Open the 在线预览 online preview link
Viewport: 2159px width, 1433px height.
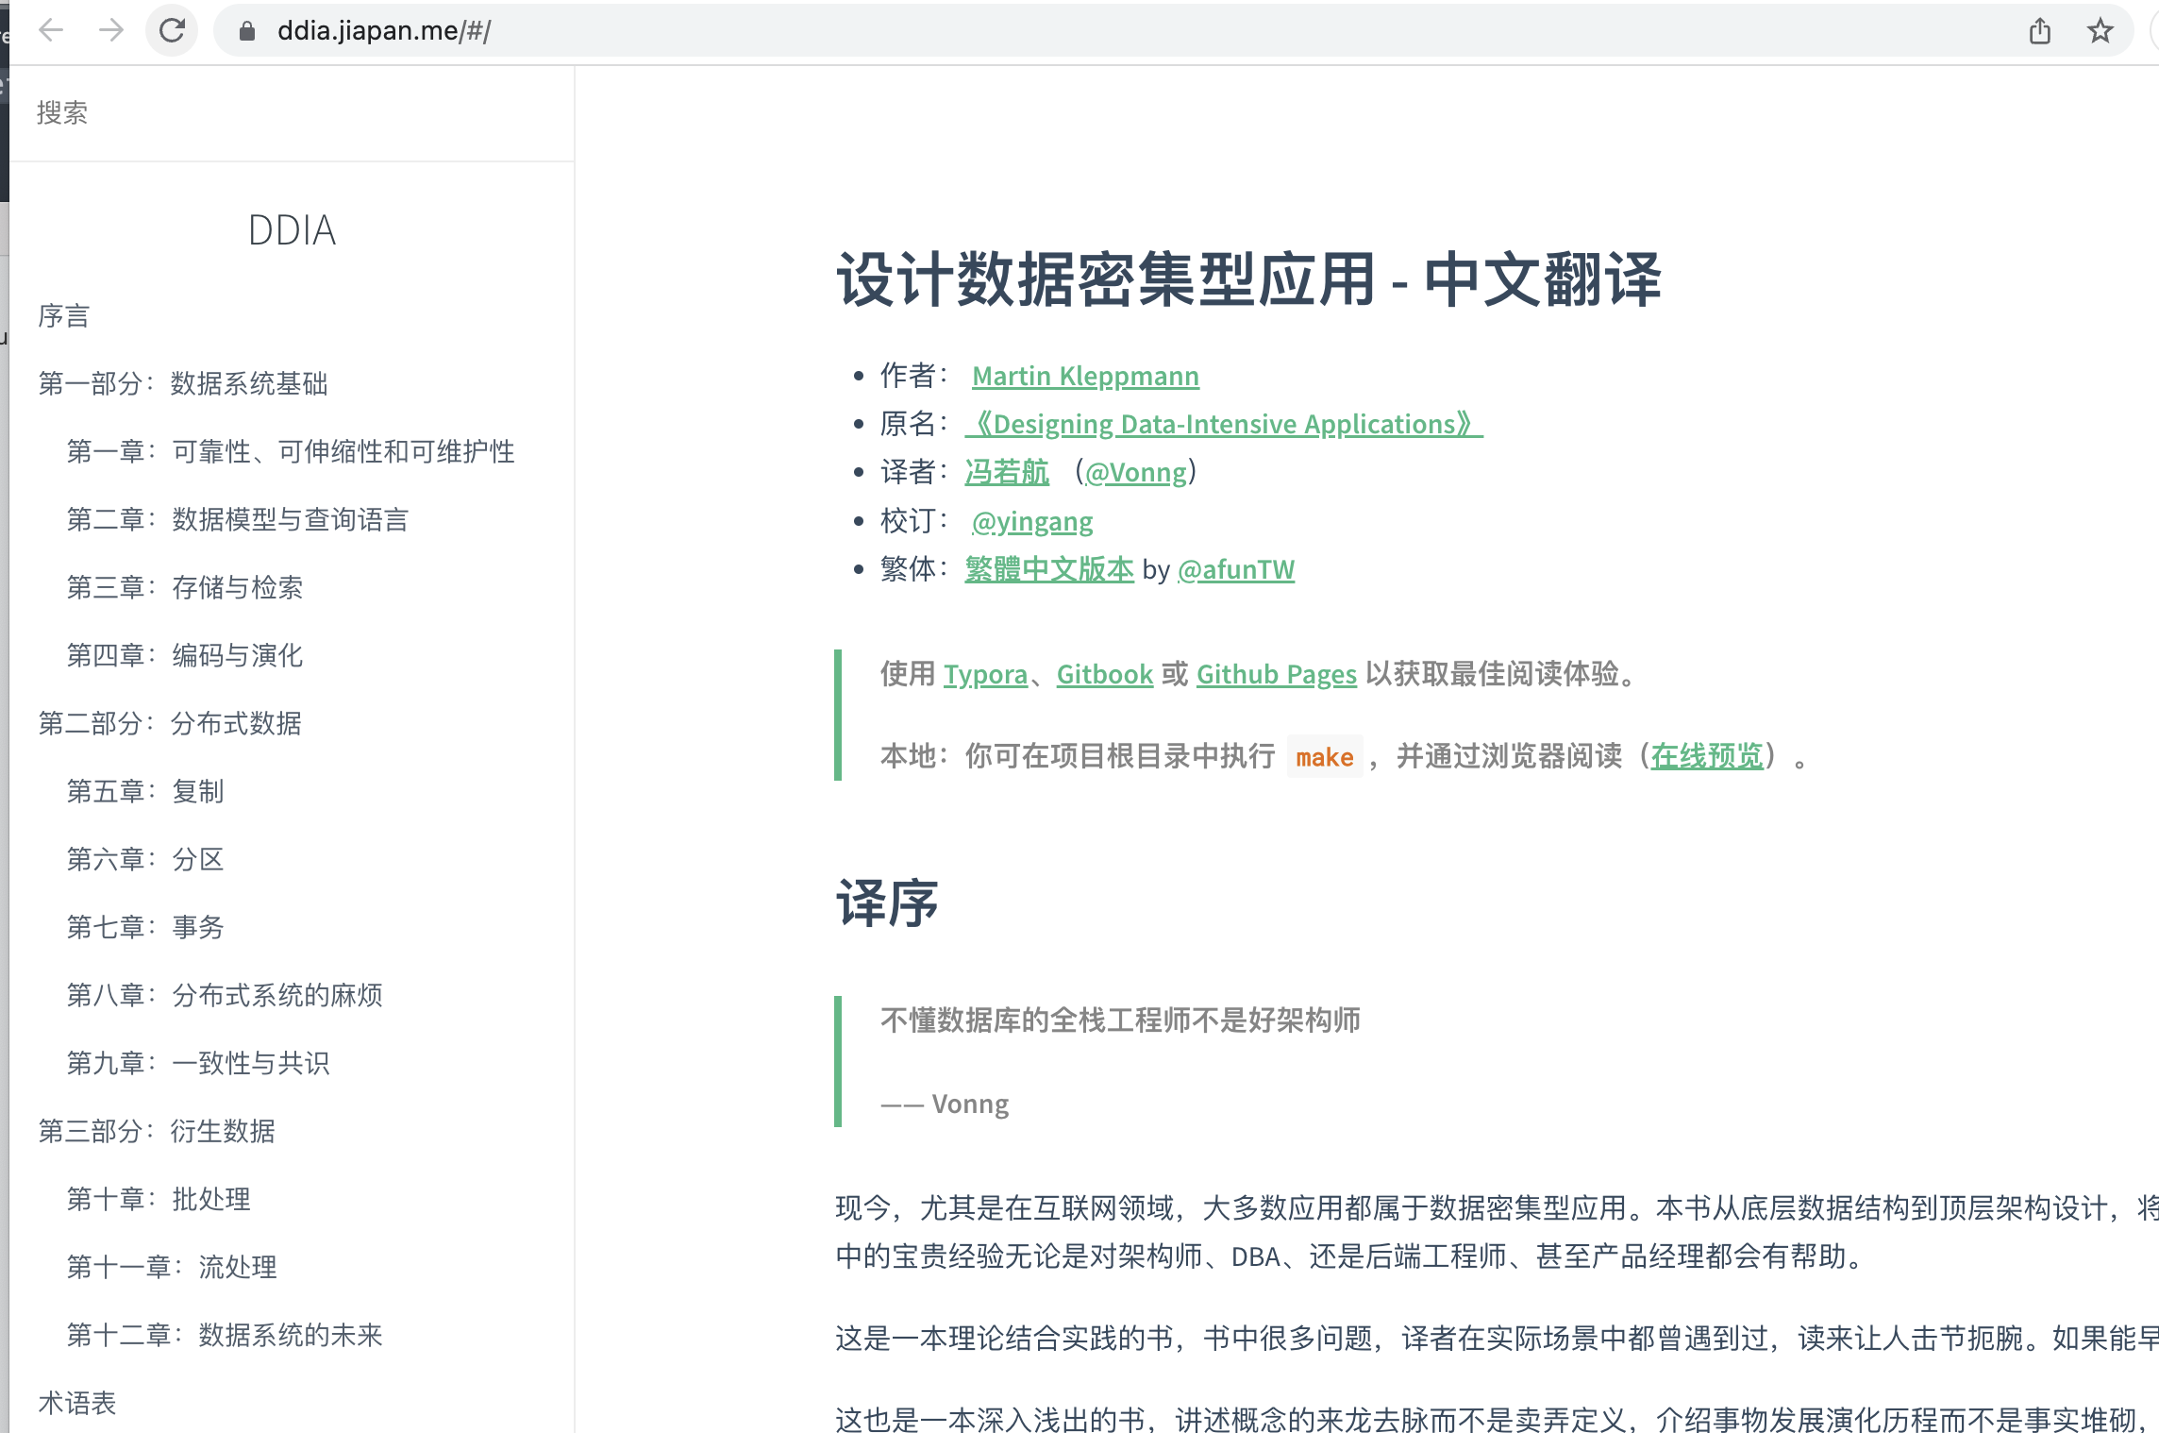[x=1706, y=756]
